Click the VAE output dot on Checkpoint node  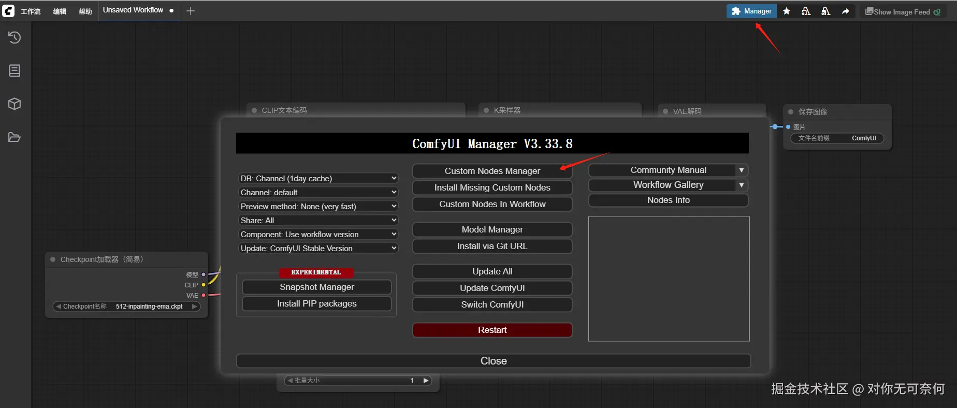tap(204, 295)
